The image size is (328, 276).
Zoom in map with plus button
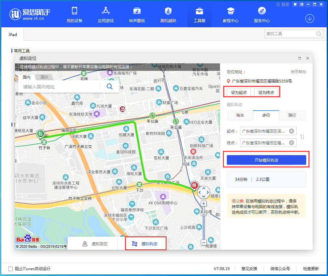coord(204,204)
